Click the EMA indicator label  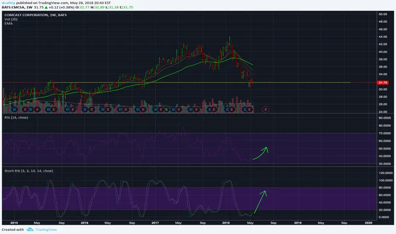pos(8,23)
